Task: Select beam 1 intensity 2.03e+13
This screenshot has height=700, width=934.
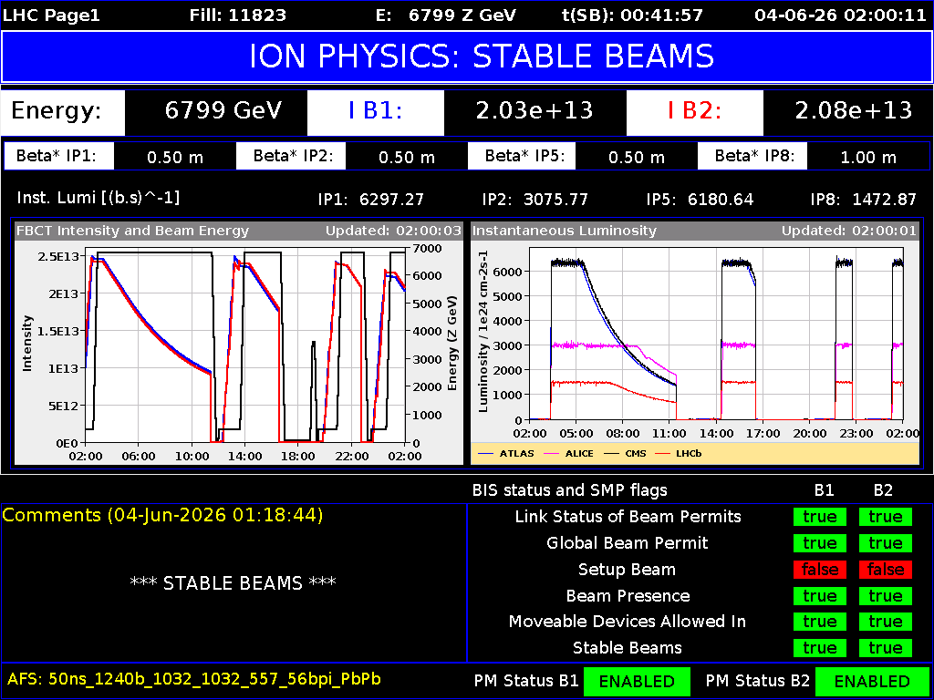Action: (x=534, y=110)
